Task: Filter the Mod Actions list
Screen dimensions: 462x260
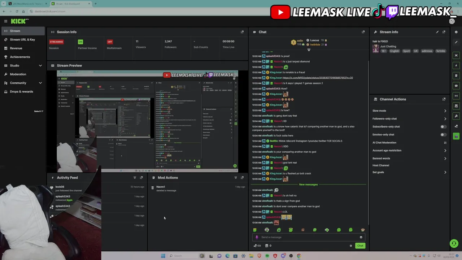Action: (x=236, y=178)
